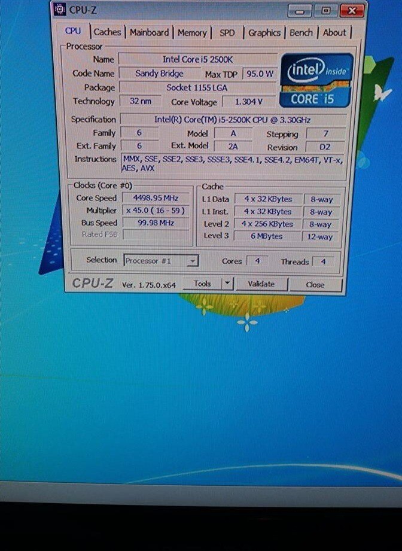Image resolution: width=402 pixels, height=551 pixels.
Task: Click the Stepping value 7
Action: coord(326,134)
